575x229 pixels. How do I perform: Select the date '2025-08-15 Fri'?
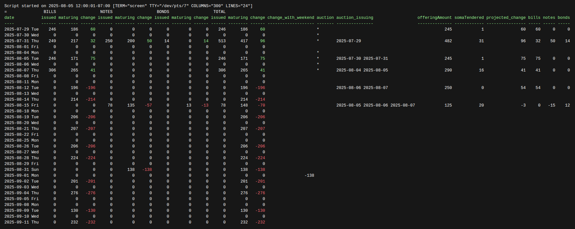coord(21,105)
